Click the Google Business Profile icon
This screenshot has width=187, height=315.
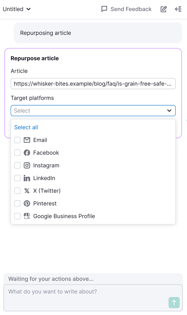tap(27, 216)
